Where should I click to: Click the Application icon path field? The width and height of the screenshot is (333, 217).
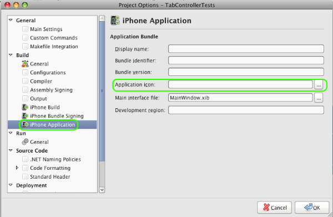[240, 84]
